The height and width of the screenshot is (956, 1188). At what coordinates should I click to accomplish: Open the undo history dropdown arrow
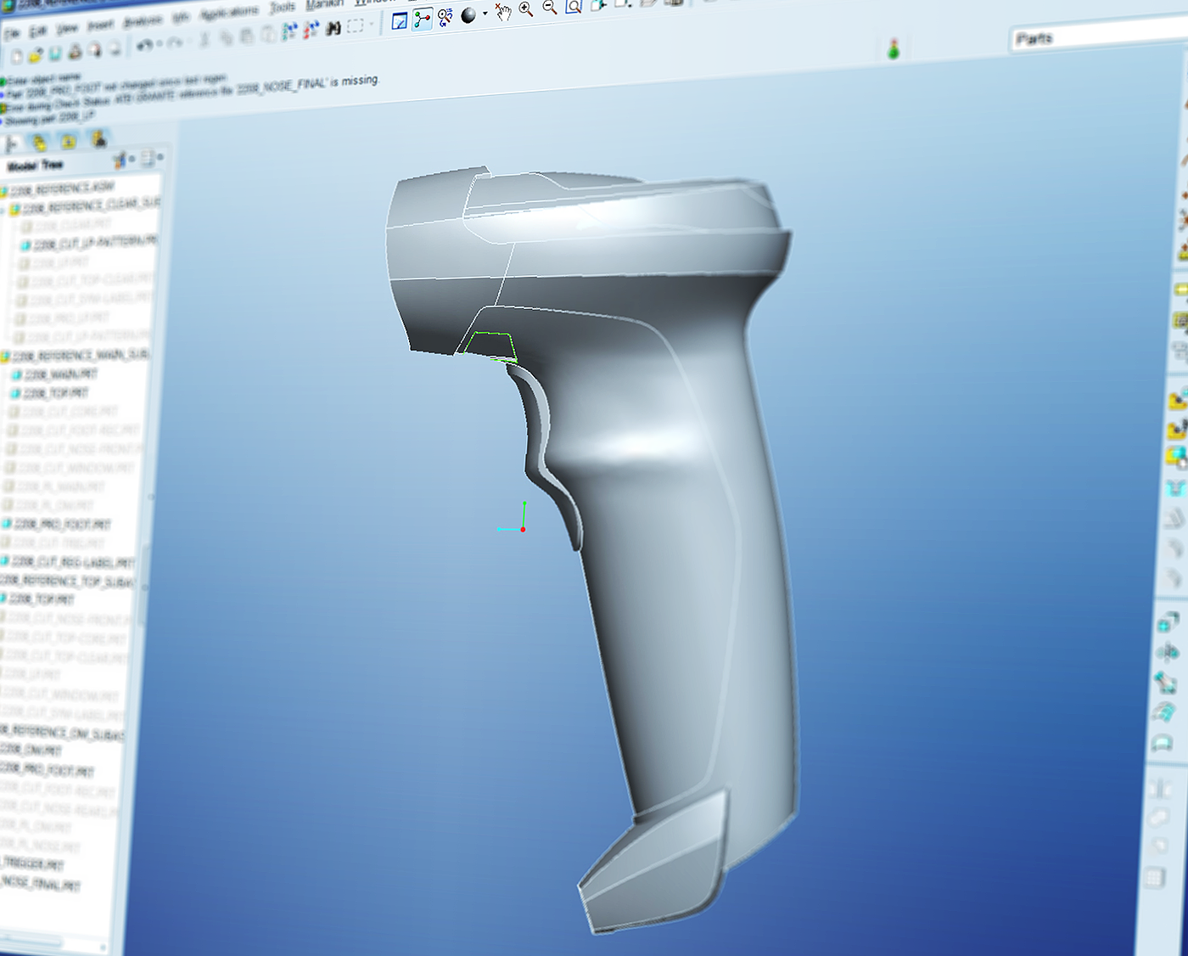[159, 43]
